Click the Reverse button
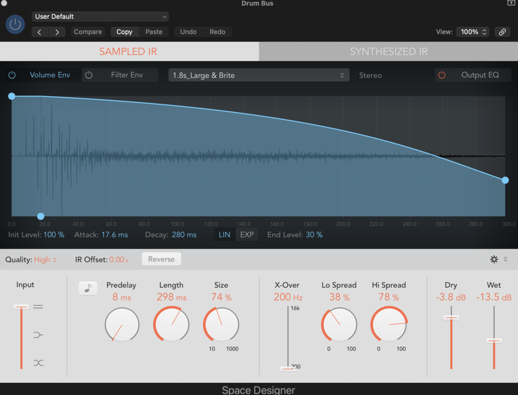The width and height of the screenshot is (518, 395). click(x=161, y=259)
